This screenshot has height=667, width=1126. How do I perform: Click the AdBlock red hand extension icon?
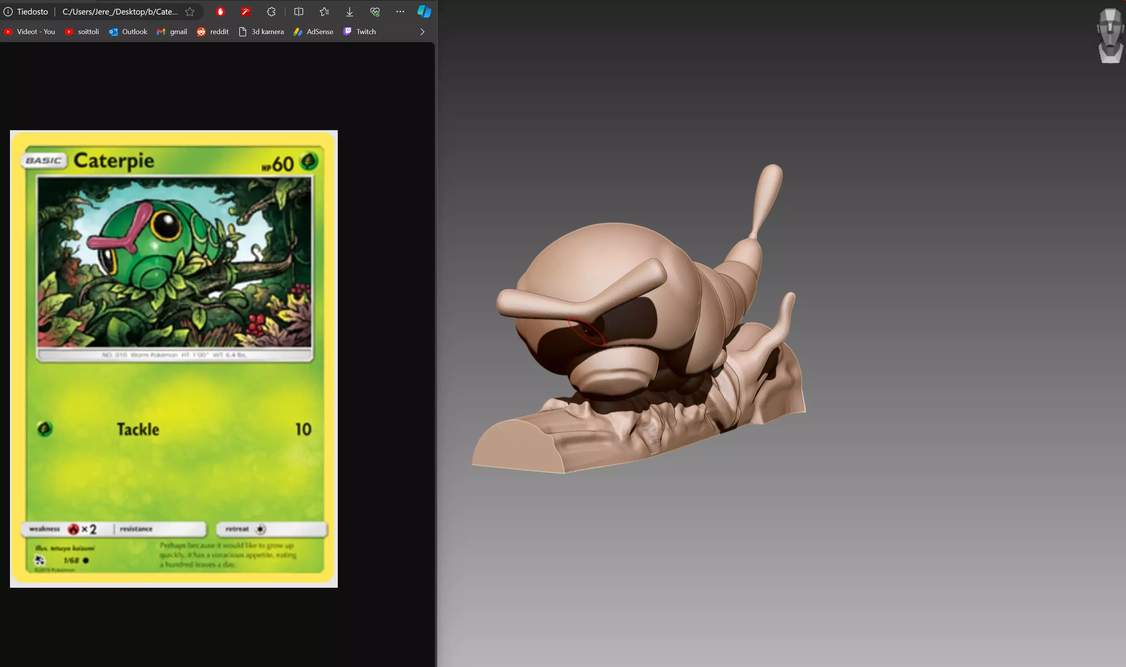(x=220, y=12)
